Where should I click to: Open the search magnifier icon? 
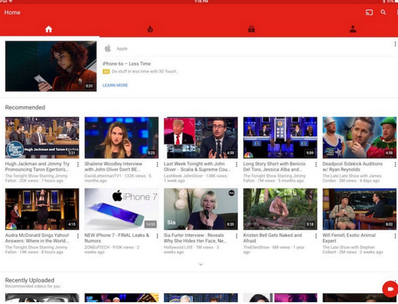383,12
